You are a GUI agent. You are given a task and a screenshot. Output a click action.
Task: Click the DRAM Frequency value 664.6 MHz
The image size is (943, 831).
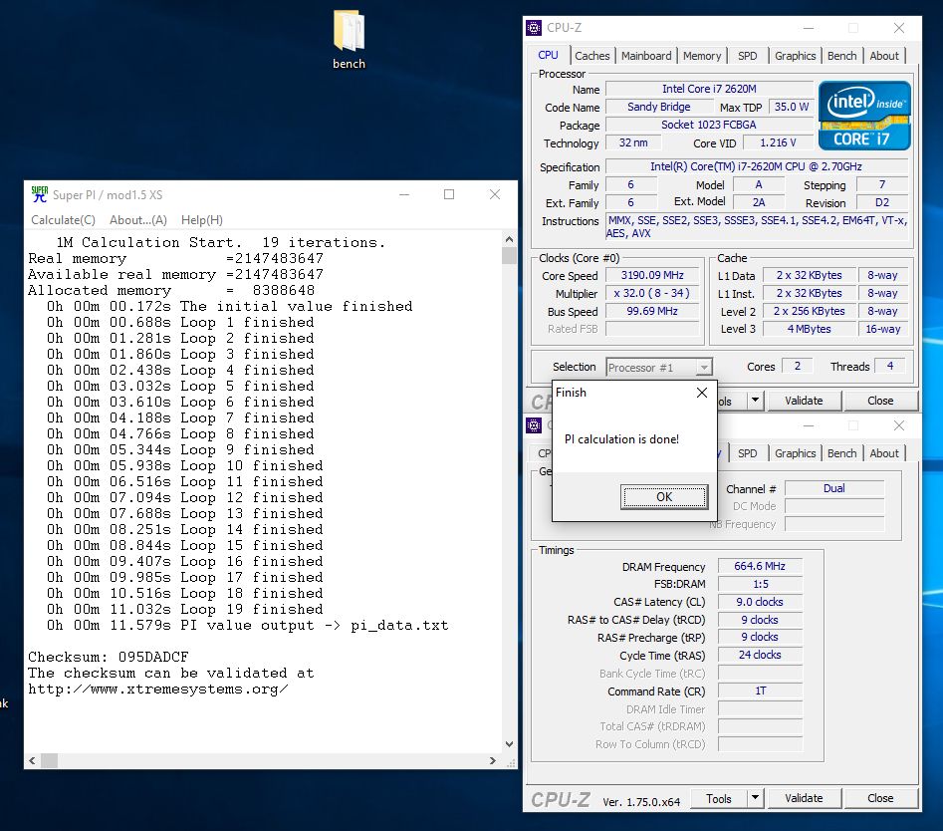(x=760, y=566)
